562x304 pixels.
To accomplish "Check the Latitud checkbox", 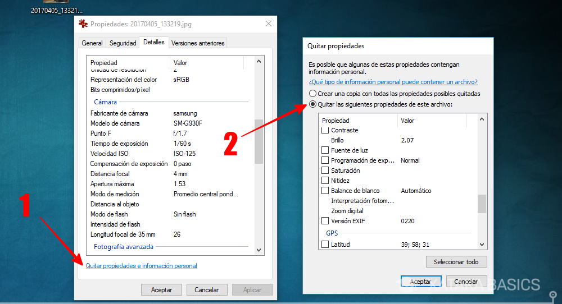I will coord(325,245).
